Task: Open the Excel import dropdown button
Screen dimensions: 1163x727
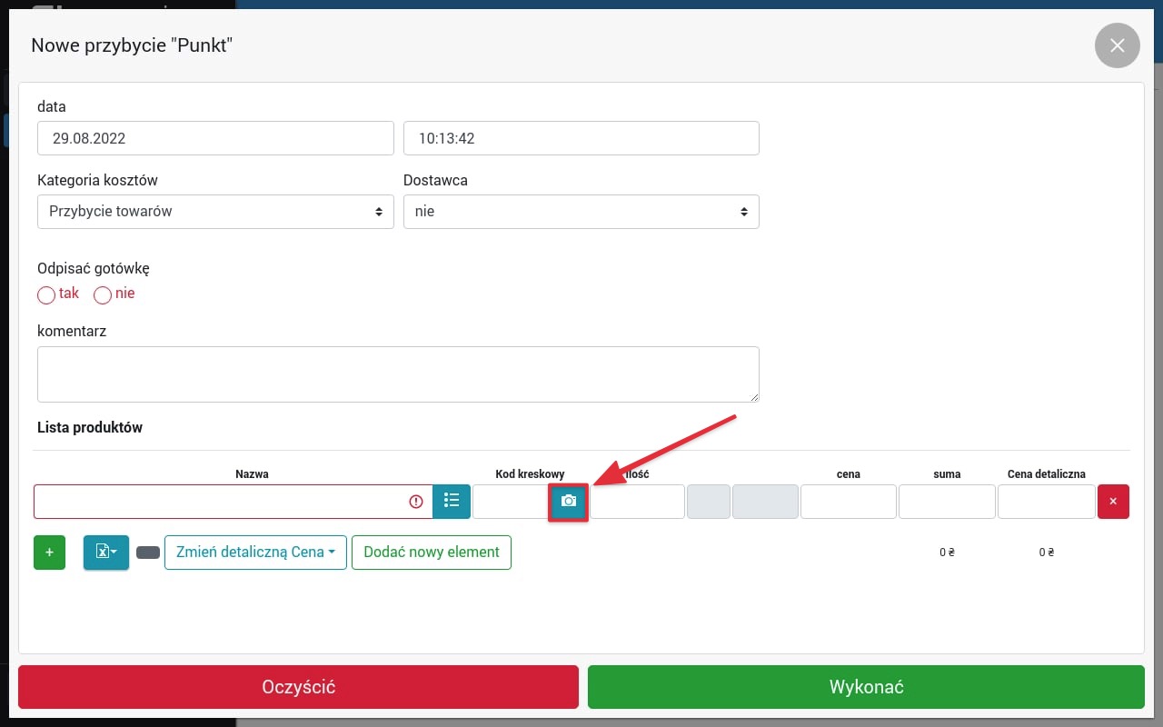Action: [x=106, y=553]
